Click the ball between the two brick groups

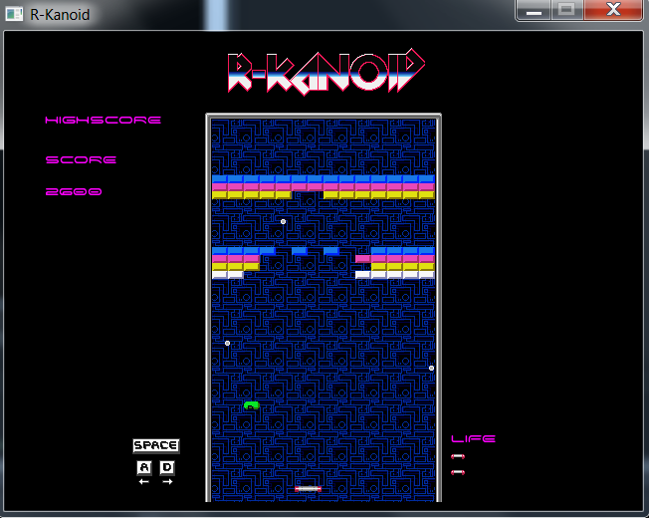pyautogui.click(x=283, y=221)
